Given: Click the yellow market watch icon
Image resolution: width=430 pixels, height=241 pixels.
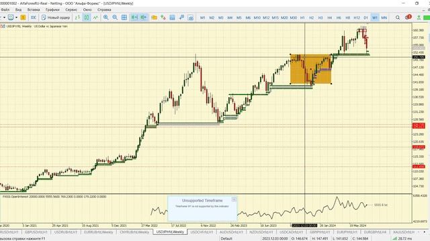Looking at the screenshot, I should tap(23, 17).
